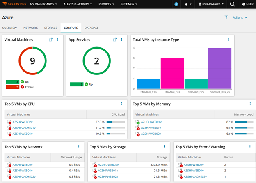256x183 pixels.
Task: Click the 0.9 kB/s network value
Action: click(74, 165)
